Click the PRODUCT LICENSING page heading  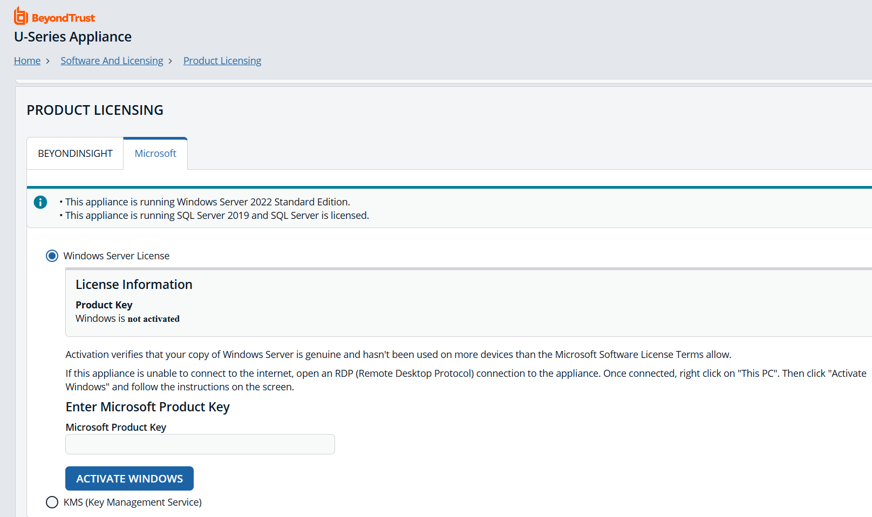tap(95, 110)
